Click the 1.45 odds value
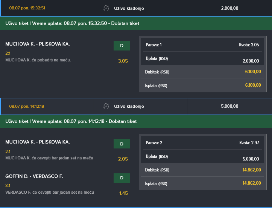 (123, 193)
